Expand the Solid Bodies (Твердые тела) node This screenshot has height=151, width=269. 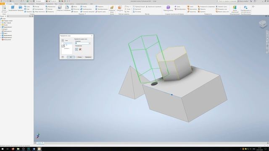point(1,21)
